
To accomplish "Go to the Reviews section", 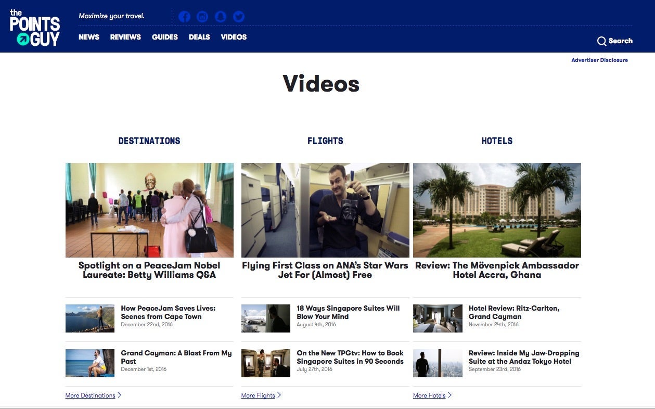I will (125, 37).
